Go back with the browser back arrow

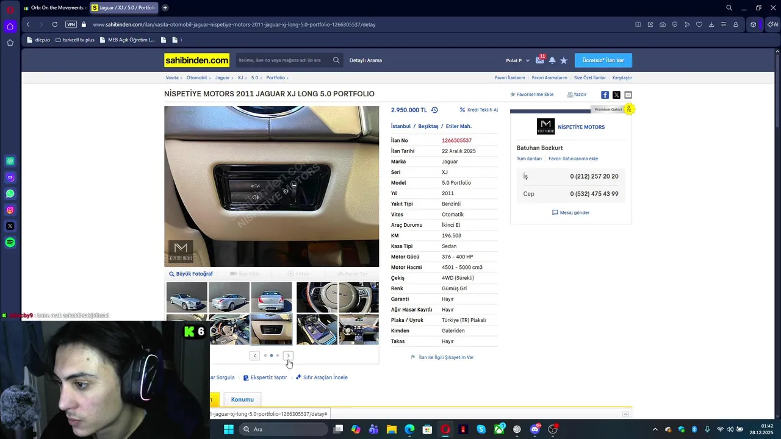[x=28, y=24]
